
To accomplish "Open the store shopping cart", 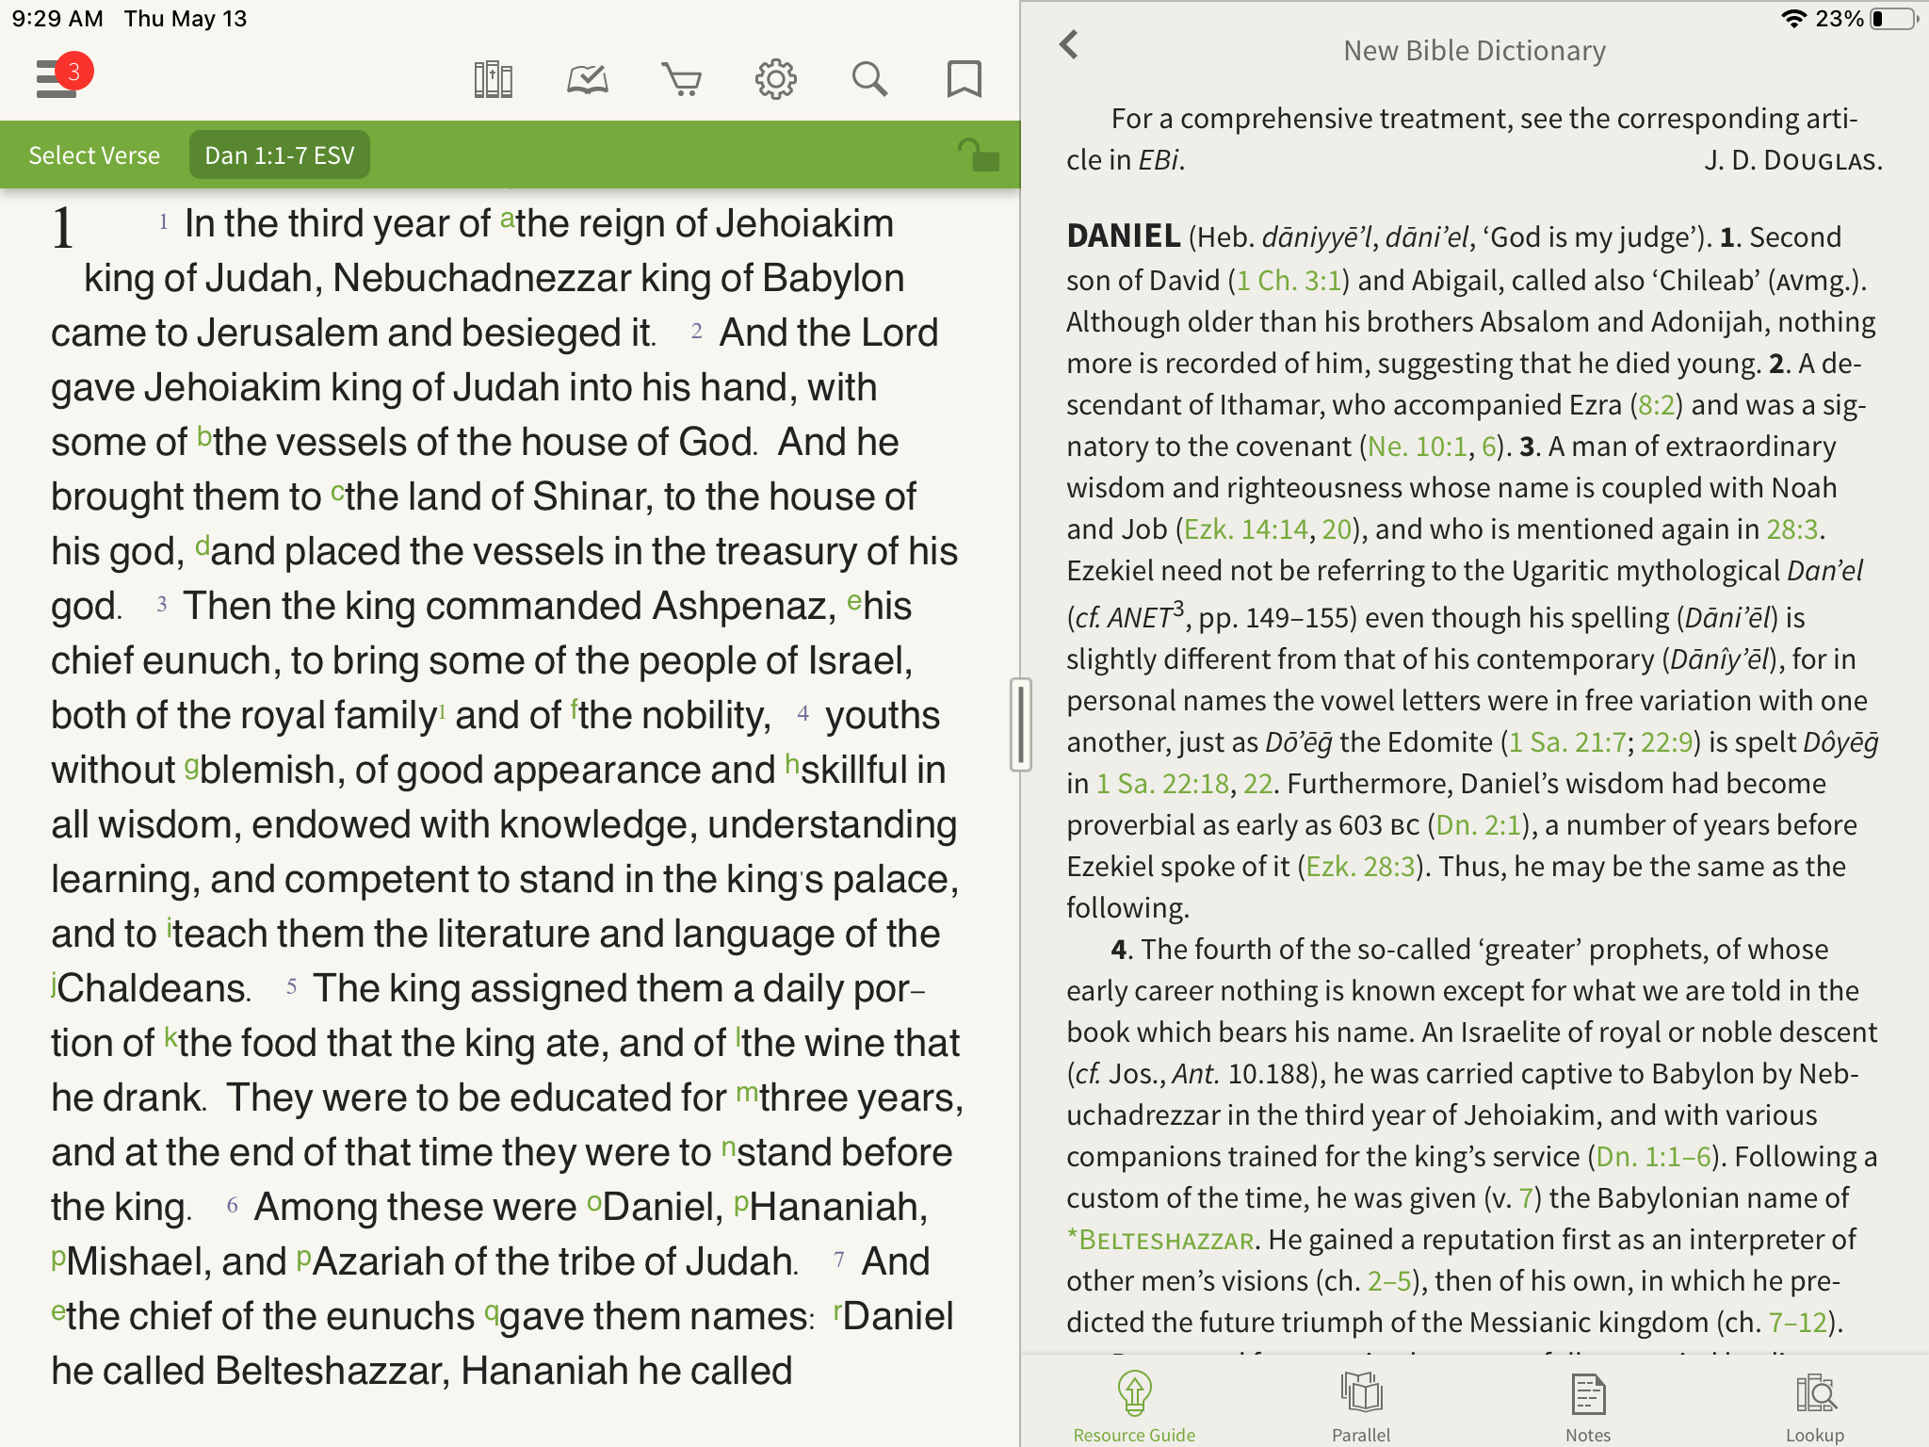I will [x=682, y=79].
